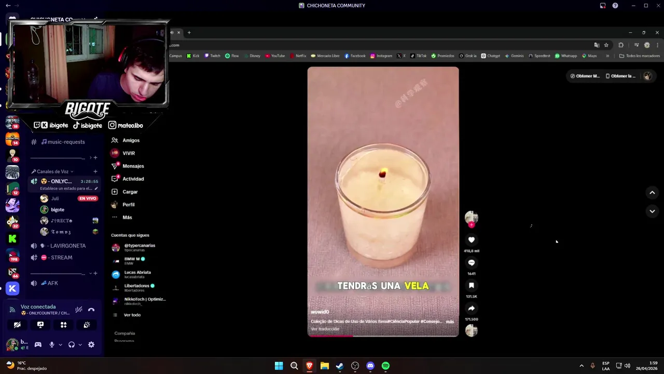The width and height of the screenshot is (664, 374).
Task: Share your screen in Discord
Action: tap(40, 325)
